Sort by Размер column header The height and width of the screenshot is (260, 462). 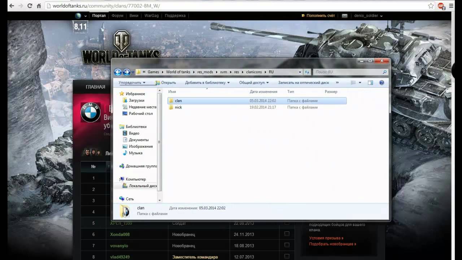click(x=331, y=92)
